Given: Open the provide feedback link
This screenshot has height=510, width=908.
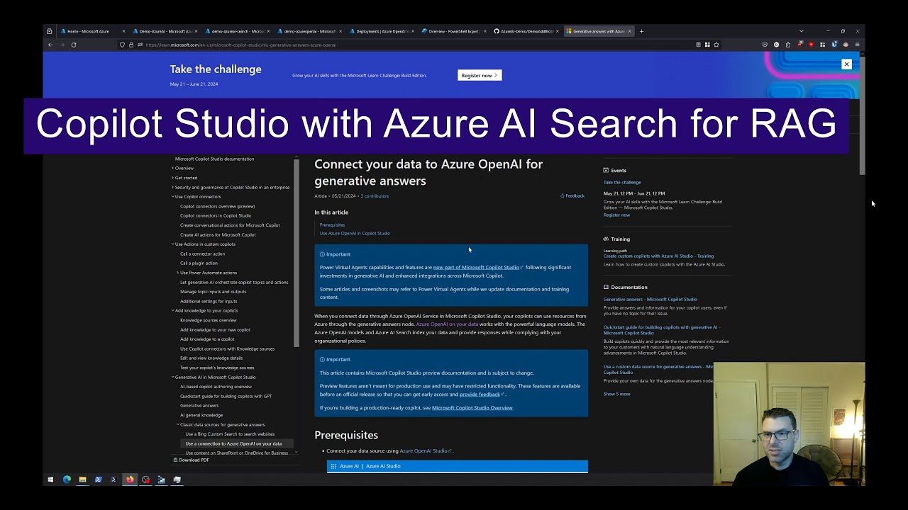Looking at the screenshot, I should (x=481, y=395).
